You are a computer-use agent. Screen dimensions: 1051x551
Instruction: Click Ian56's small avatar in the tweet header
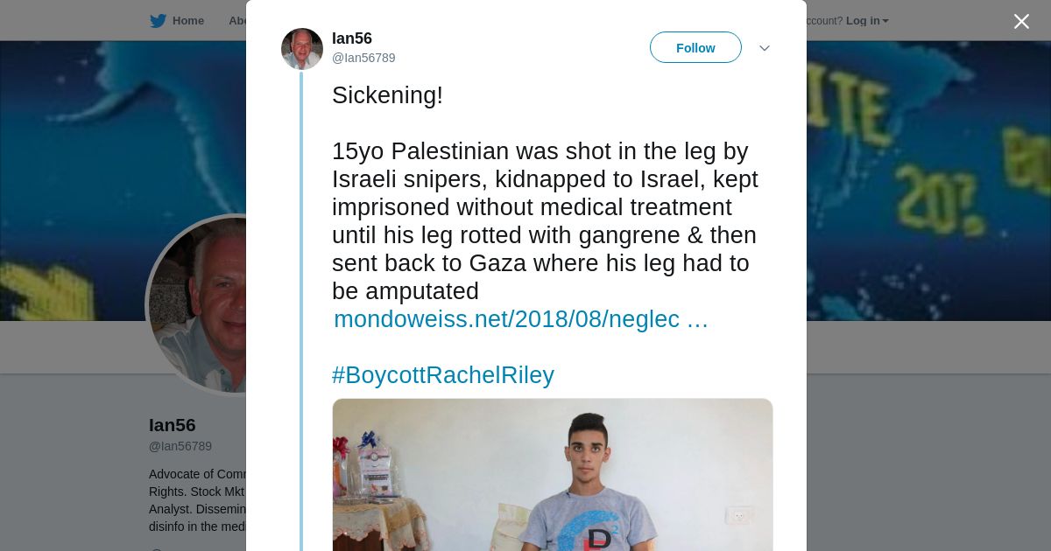click(302, 49)
